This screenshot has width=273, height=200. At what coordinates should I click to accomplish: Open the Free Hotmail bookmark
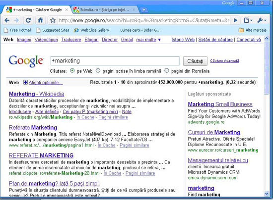coord(17,30)
